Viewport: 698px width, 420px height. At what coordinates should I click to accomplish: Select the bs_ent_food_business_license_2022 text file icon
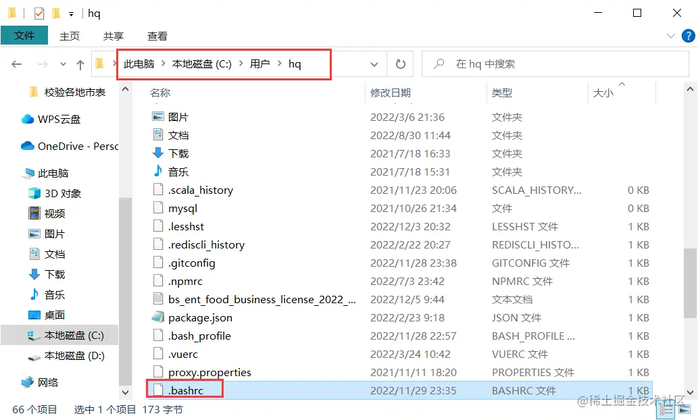click(158, 299)
